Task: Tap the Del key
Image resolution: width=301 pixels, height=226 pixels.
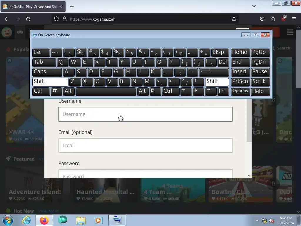Action: click(x=223, y=62)
